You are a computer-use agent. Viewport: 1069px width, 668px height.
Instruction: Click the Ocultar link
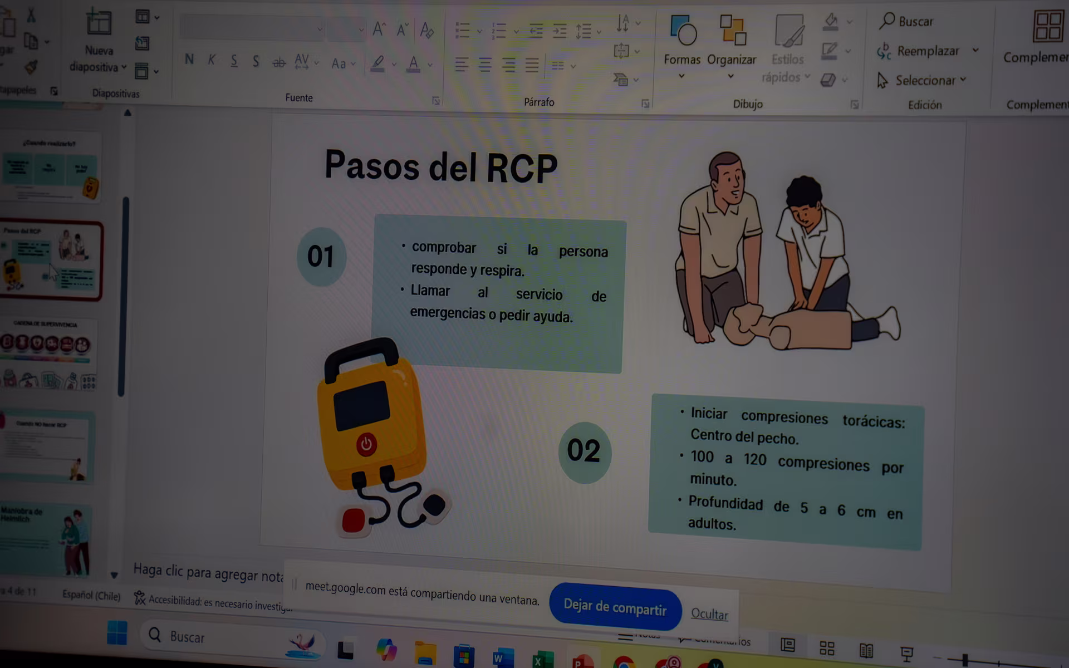click(709, 613)
